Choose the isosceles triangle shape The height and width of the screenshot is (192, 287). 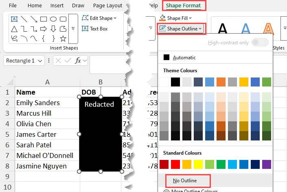14,29
